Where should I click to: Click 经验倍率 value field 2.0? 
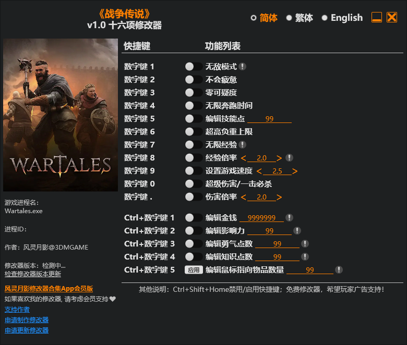tap(261, 158)
